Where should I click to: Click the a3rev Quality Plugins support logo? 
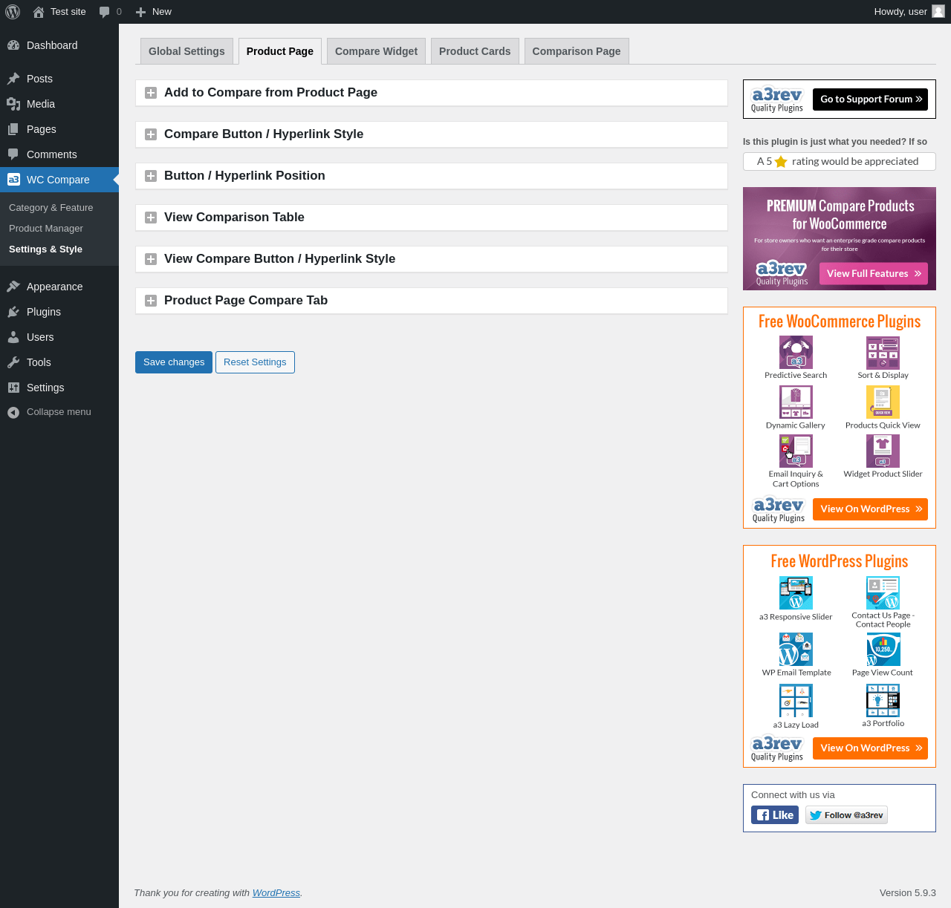pyautogui.click(x=777, y=99)
